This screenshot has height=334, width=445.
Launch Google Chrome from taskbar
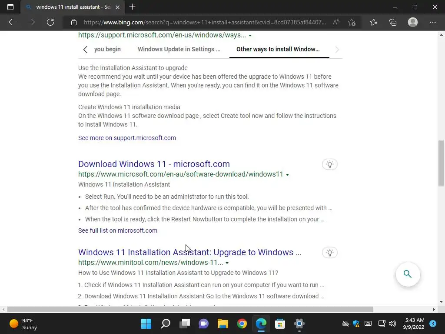pos(242,324)
